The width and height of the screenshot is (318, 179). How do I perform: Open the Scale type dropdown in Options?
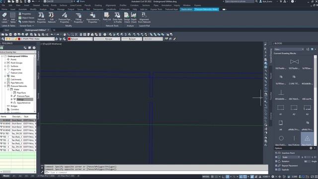pyautogui.click(x=291, y=157)
